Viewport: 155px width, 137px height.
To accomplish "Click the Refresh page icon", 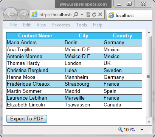I will (94, 15).
